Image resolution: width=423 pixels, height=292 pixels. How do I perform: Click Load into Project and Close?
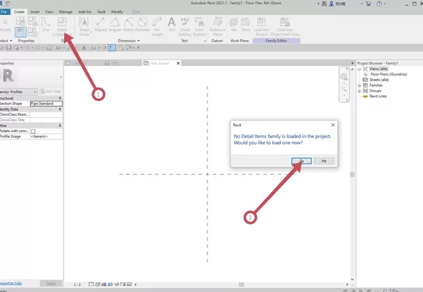285,27
